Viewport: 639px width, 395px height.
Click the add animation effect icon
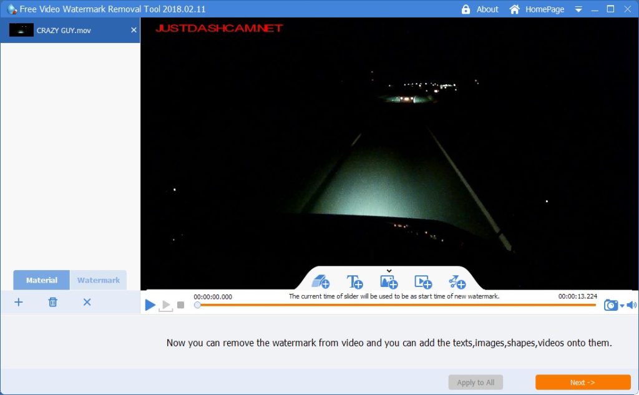[x=457, y=281]
